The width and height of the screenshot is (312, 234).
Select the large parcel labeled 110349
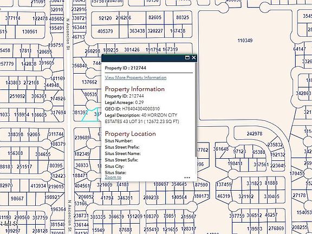(x=245, y=41)
